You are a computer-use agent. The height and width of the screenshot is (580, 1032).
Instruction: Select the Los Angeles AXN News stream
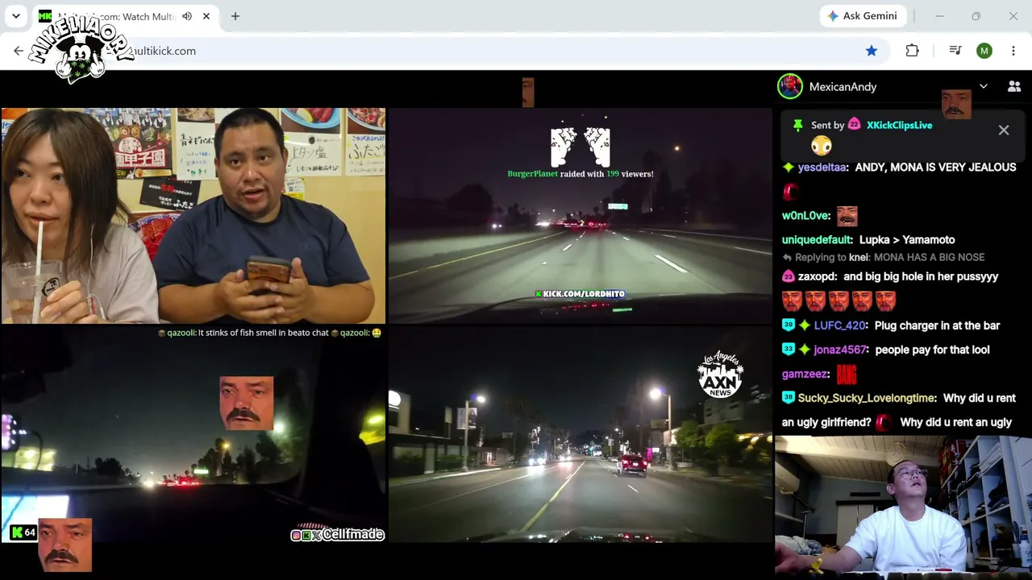coord(580,434)
